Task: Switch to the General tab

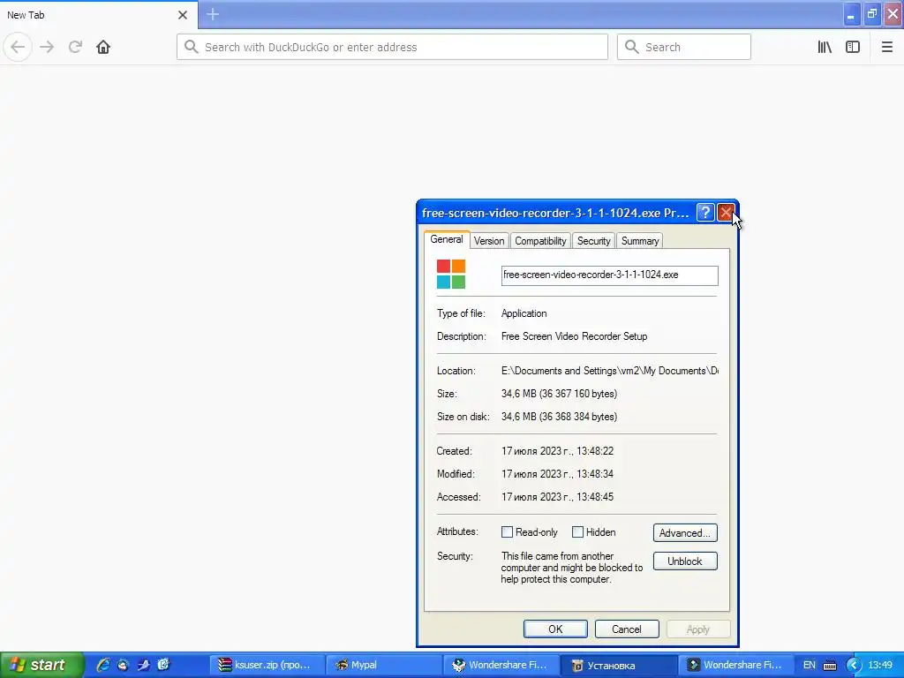Action: pyautogui.click(x=446, y=239)
